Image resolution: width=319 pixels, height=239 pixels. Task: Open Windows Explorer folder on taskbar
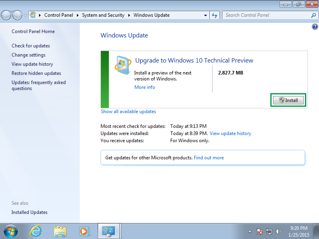[x=60, y=231]
